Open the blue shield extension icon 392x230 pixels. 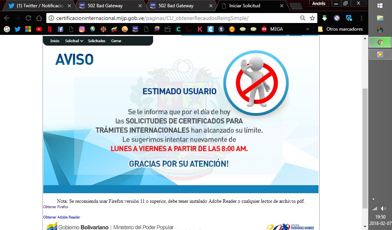(349, 18)
